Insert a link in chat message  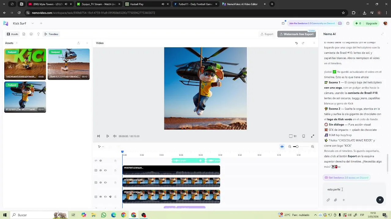click(328, 200)
